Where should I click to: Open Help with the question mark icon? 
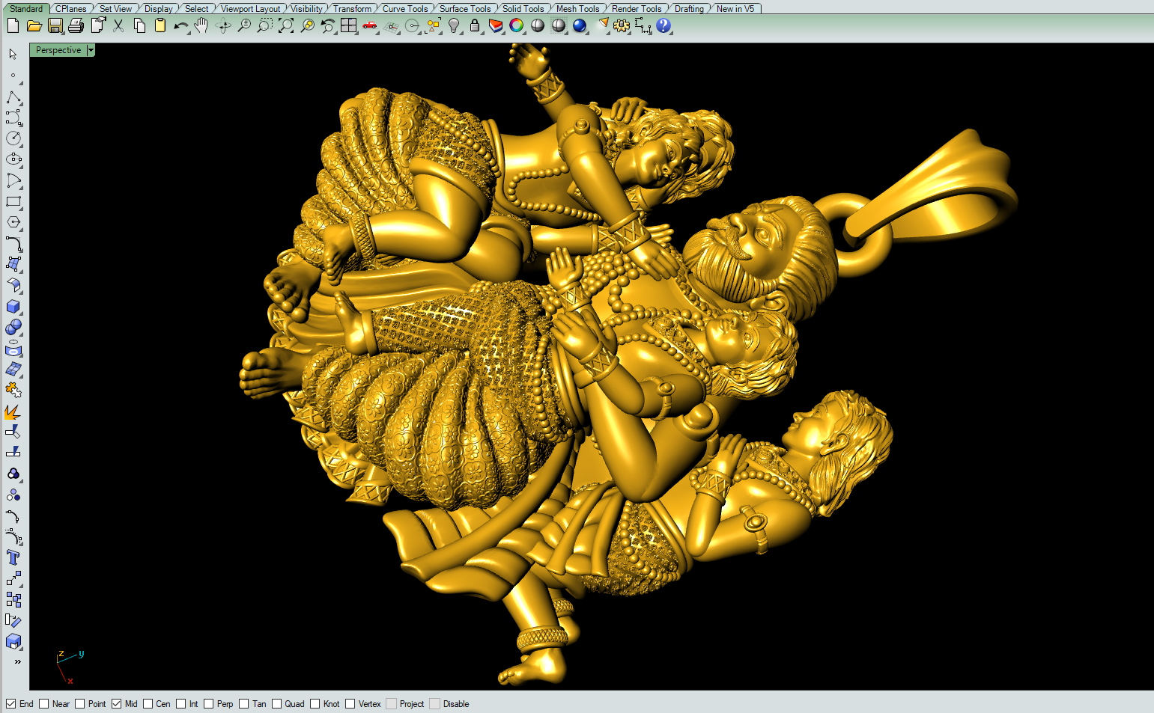[663, 25]
